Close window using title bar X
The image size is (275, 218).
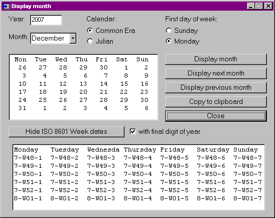pyautogui.click(x=268, y=6)
